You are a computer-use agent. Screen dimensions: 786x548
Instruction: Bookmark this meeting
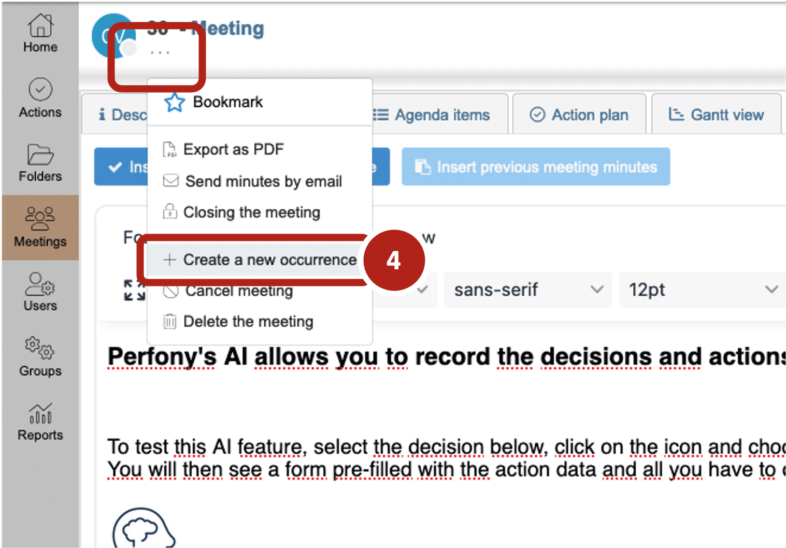[227, 102]
